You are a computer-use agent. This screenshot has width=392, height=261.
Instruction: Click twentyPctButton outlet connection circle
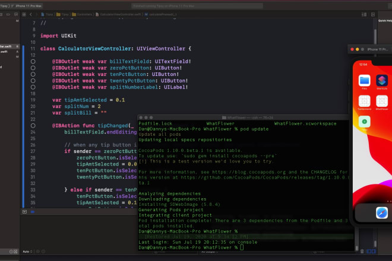33,81
